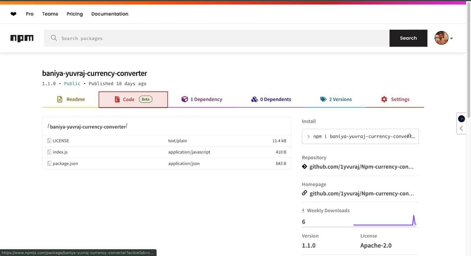The image size is (471, 256).
Task: Click the black heart icon in top nav
Action: (x=13, y=14)
